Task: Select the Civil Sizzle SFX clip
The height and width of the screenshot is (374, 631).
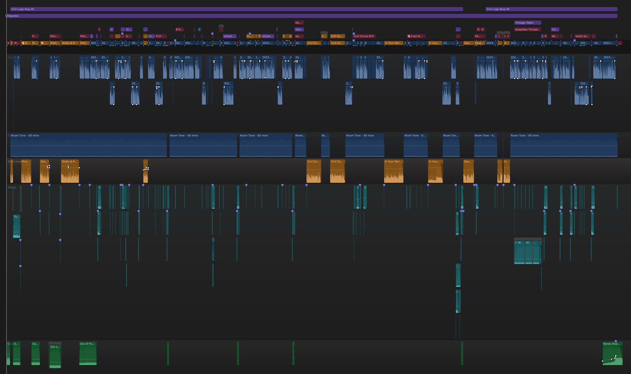Action: (364, 36)
